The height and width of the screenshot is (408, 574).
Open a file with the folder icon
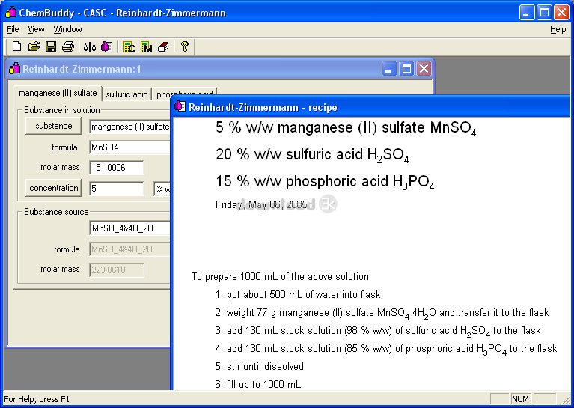(34, 46)
